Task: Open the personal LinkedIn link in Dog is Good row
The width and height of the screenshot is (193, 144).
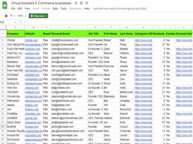Action: (x=184, y=122)
